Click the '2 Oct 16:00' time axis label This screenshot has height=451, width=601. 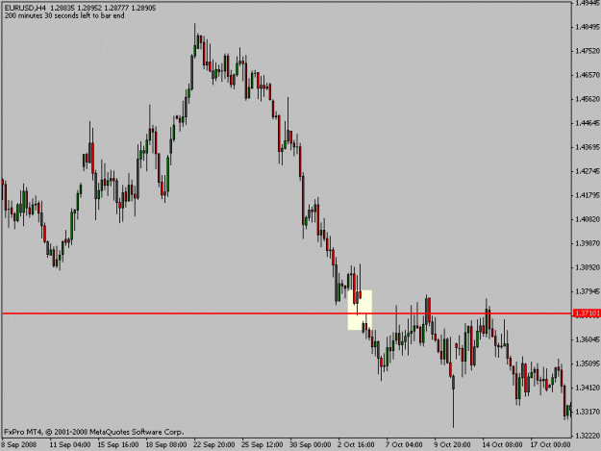[x=356, y=444]
